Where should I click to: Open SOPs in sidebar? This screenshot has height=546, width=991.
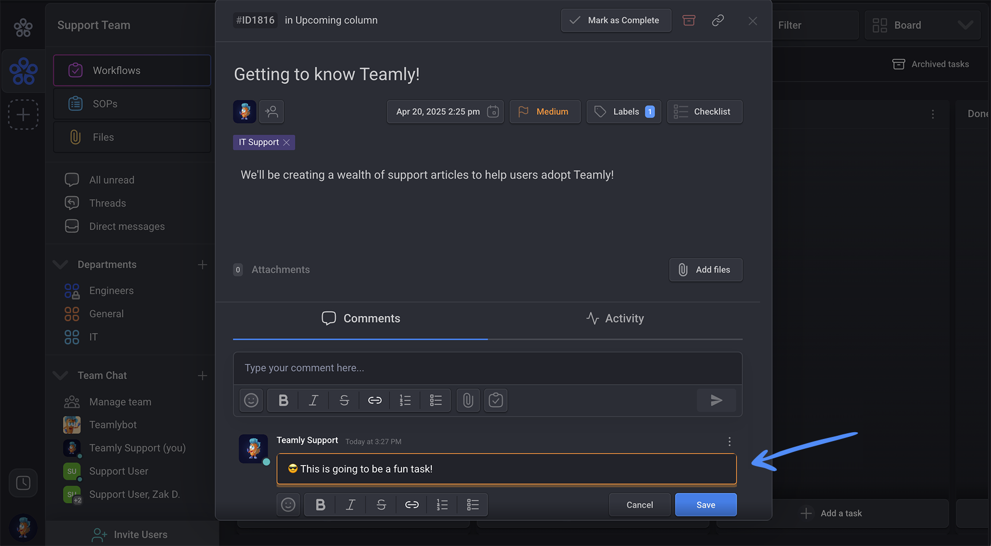pyautogui.click(x=132, y=104)
